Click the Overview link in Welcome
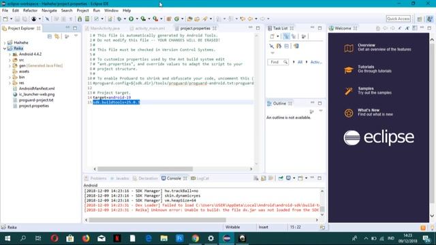The width and height of the screenshot is (436, 245). click(367, 45)
